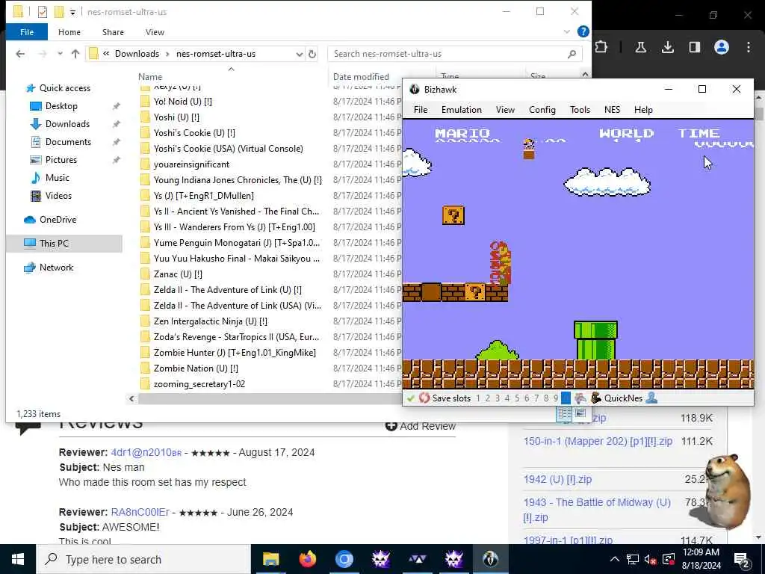Switch to details view in File Explorer

[x=565, y=414]
